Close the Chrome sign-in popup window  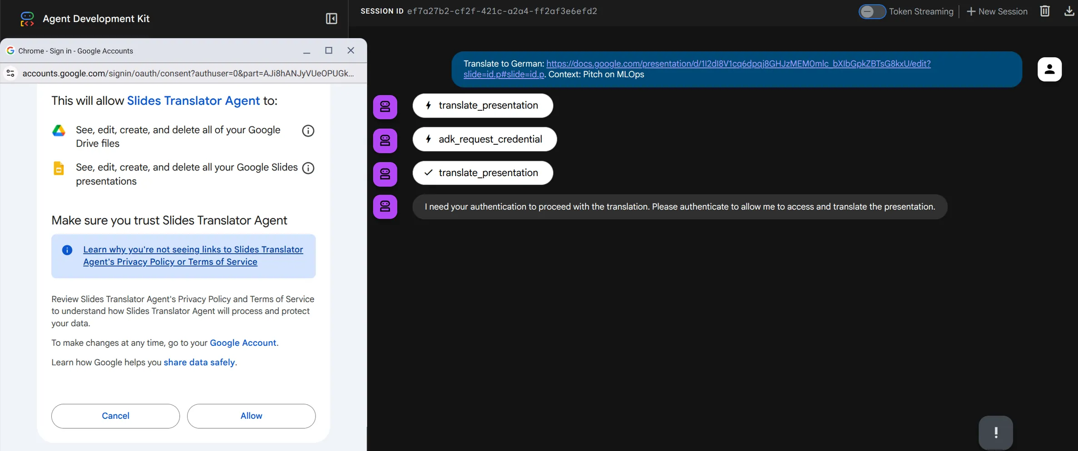[x=351, y=50]
